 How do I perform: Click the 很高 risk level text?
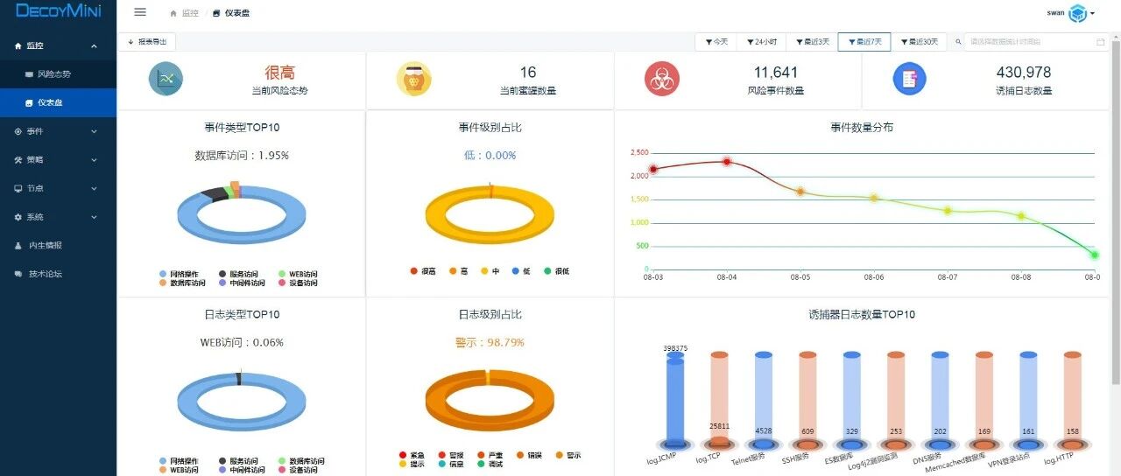[280, 73]
